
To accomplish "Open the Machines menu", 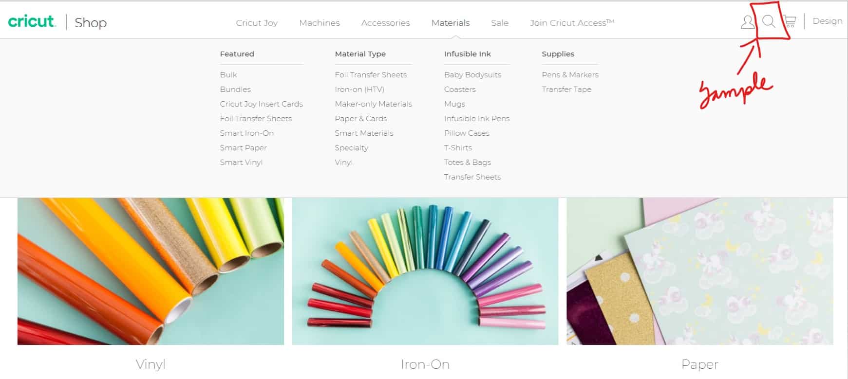I will click(320, 23).
